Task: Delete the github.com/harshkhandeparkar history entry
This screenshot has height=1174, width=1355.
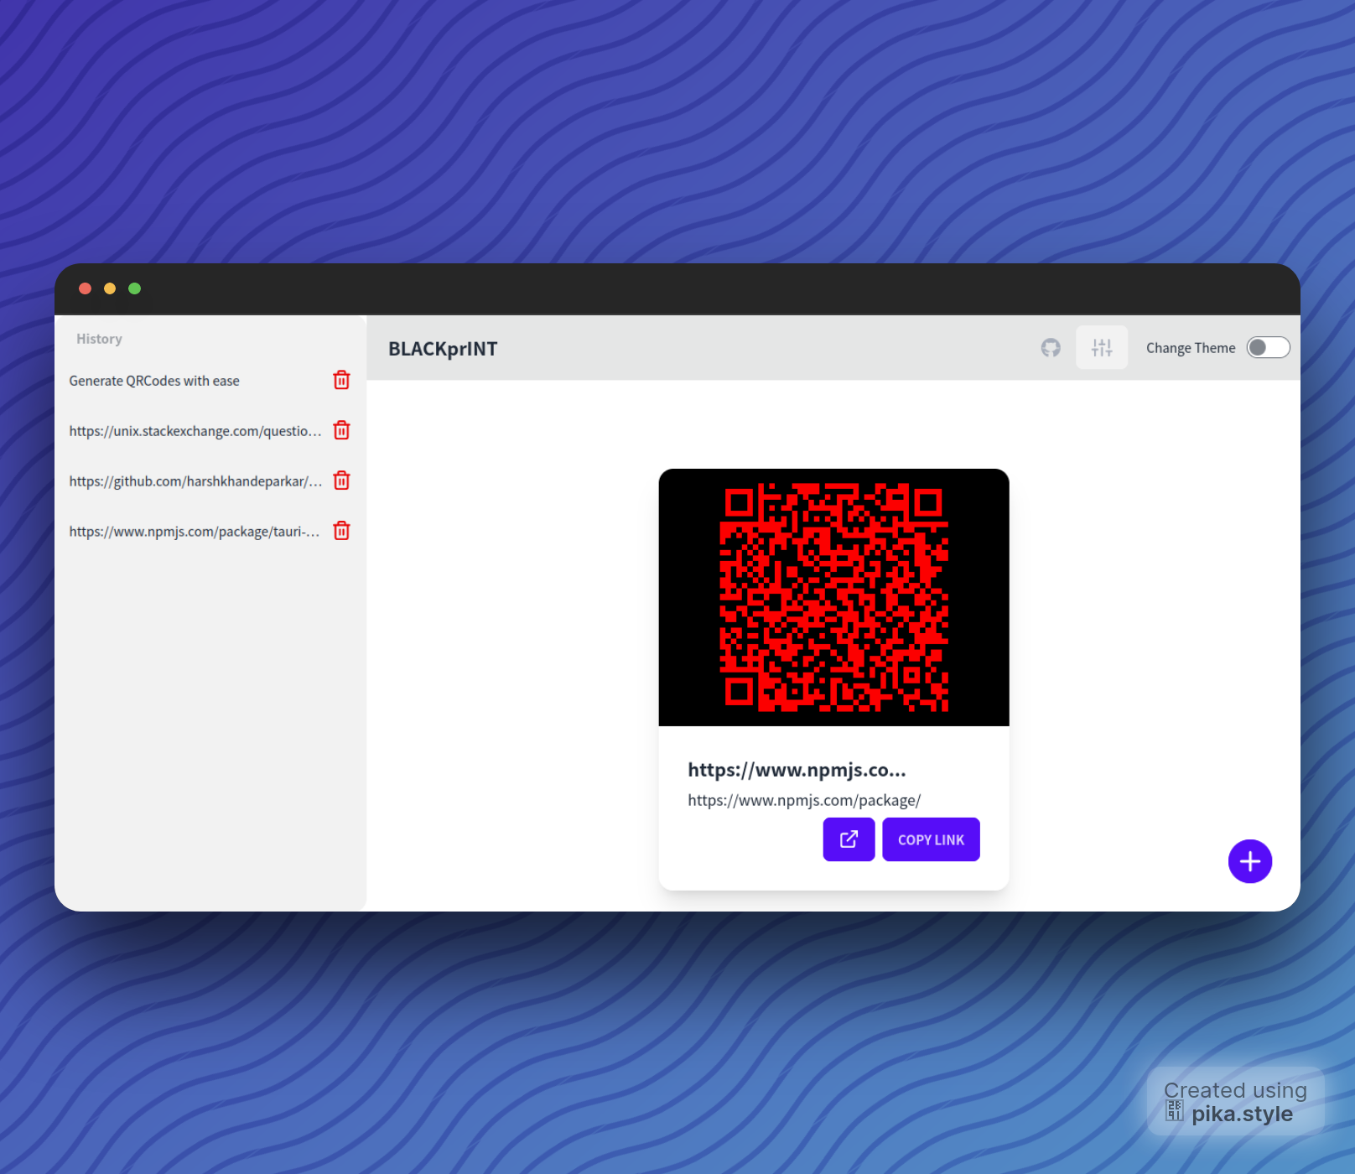Action: [x=341, y=481]
